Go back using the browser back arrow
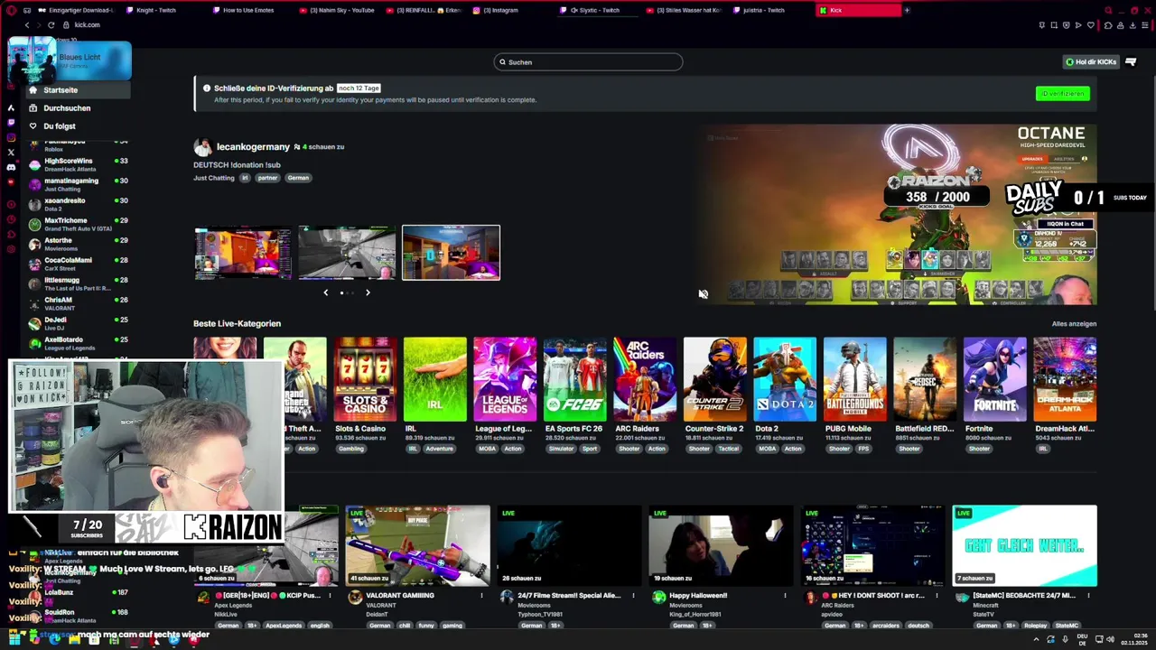This screenshot has width=1156, height=650. pyautogui.click(x=26, y=24)
